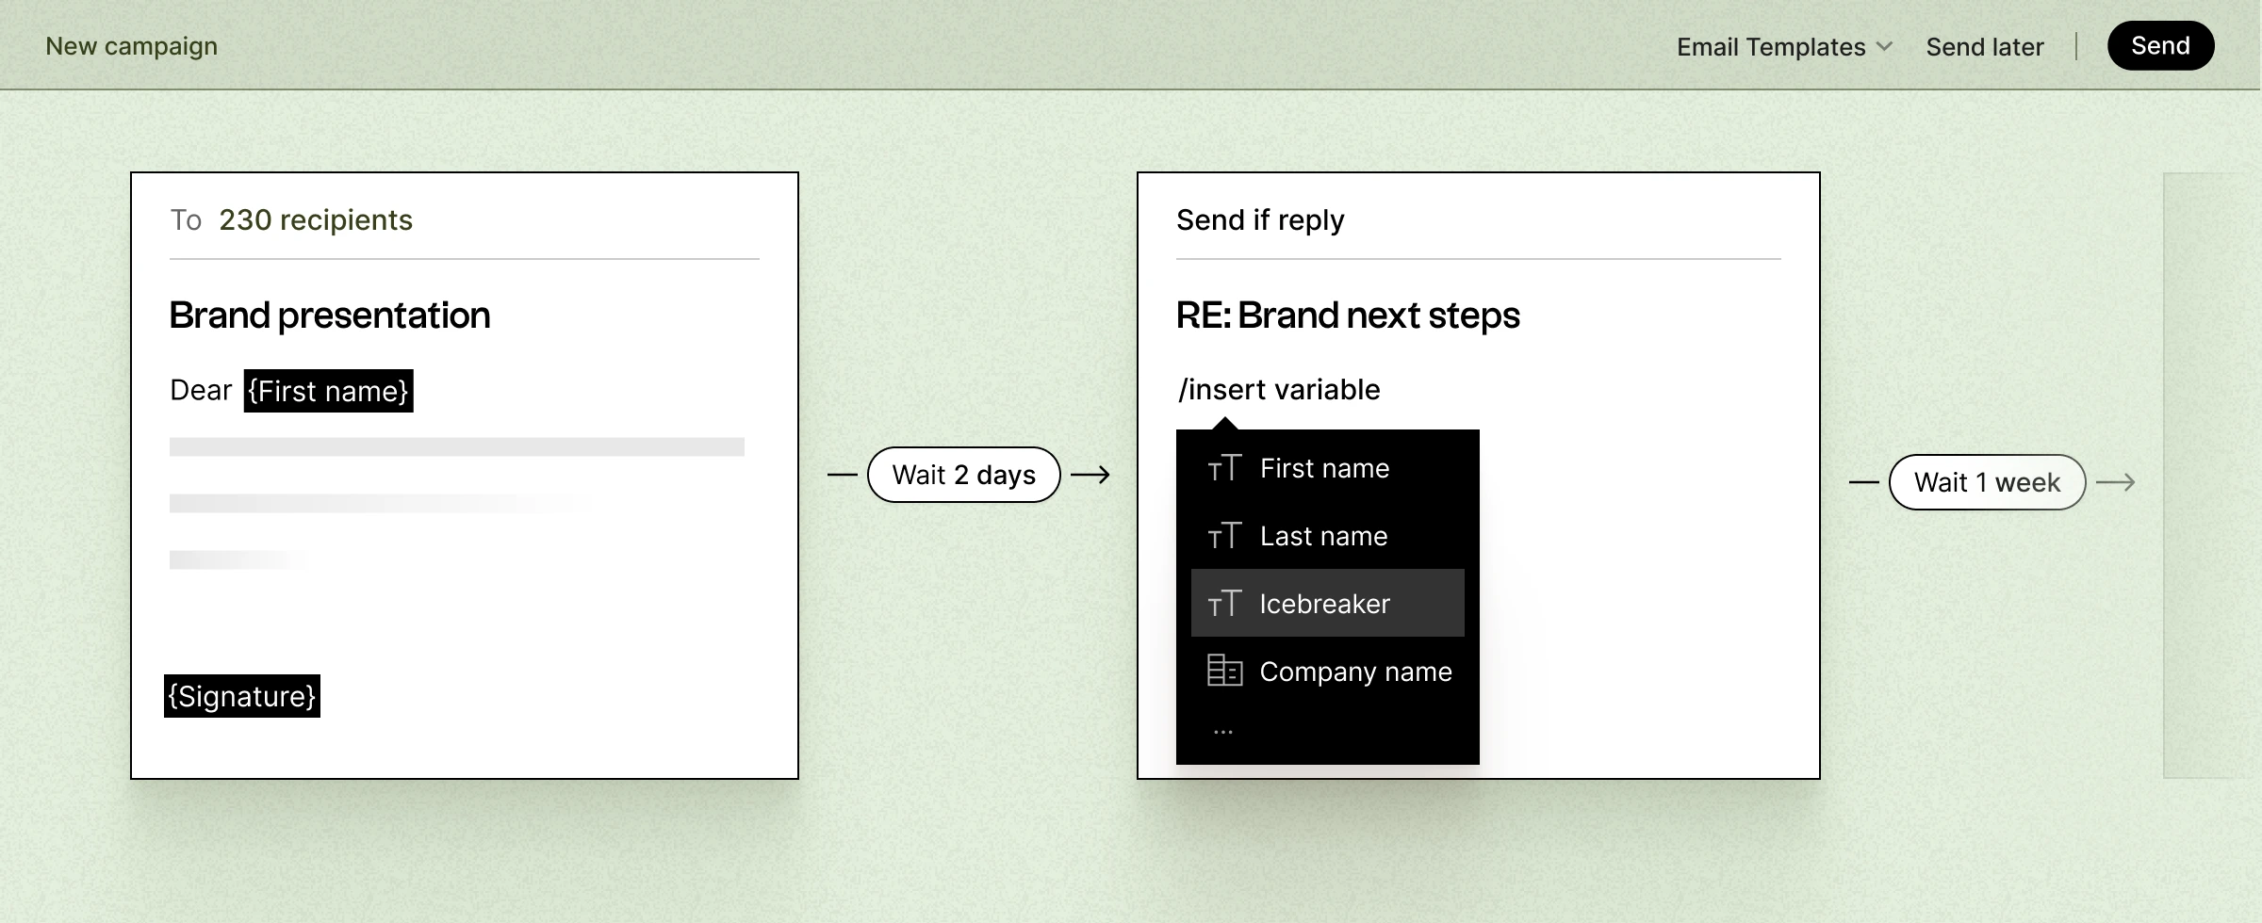
Task: Click the Send if reply condition
Action: click(x=1260, y=219)
